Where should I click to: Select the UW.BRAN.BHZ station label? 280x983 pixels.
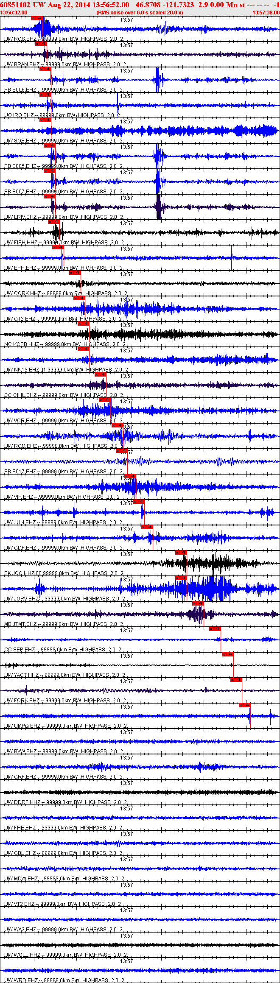(22, 64)
